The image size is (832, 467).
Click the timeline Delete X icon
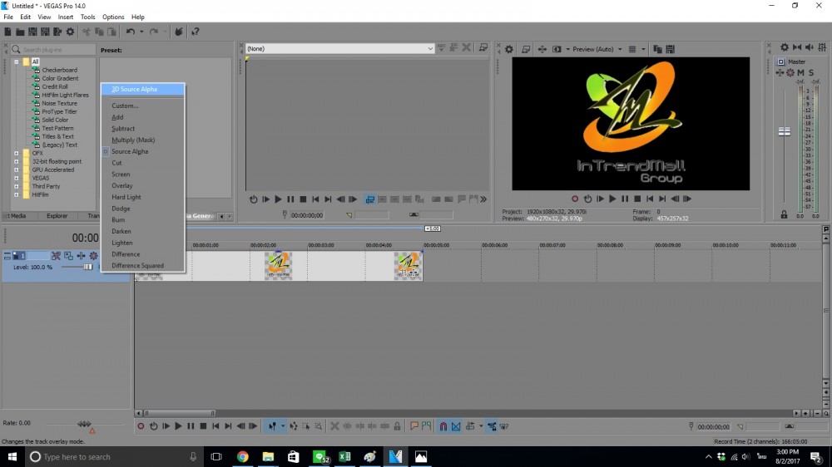coord(334,426)
